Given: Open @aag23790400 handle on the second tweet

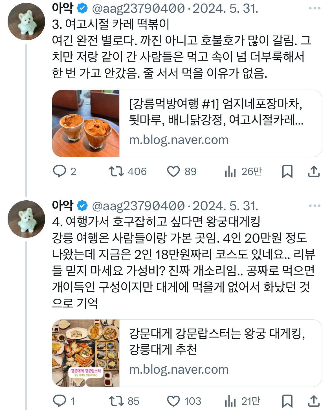Looking at the screenshot, I should (138, 206).
